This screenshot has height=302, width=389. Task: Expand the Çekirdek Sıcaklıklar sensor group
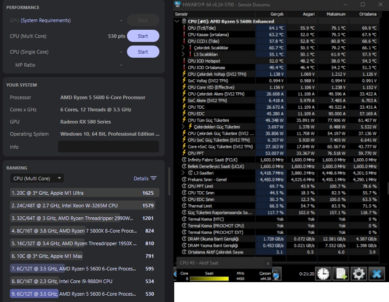[183, 47]
